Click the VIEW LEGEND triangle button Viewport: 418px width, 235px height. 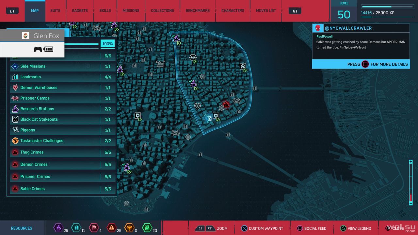pos(343,228)
